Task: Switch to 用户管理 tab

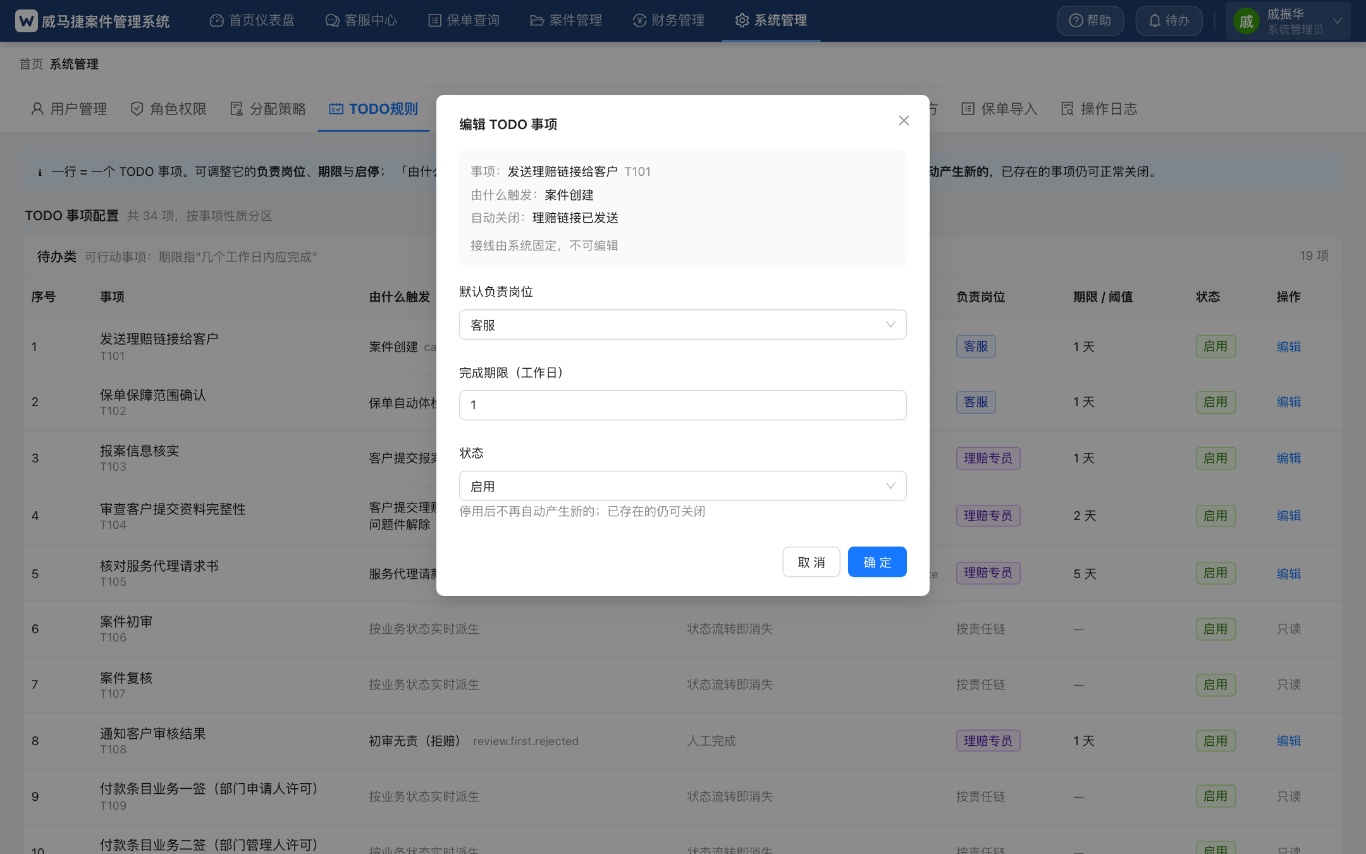Action: [69, 109]
